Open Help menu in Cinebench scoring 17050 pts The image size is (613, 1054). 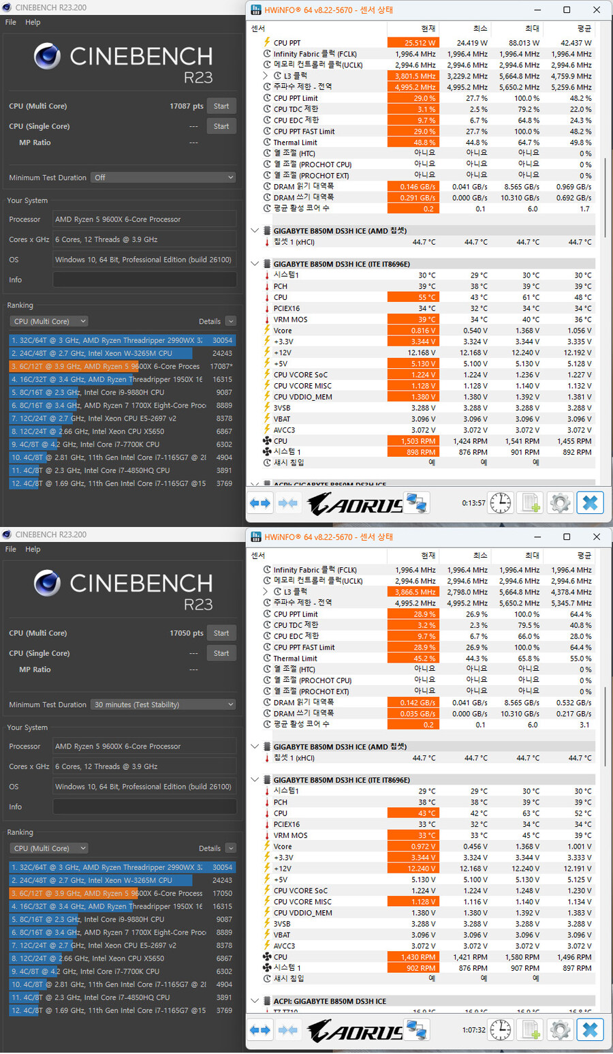(x=33, y=549)
